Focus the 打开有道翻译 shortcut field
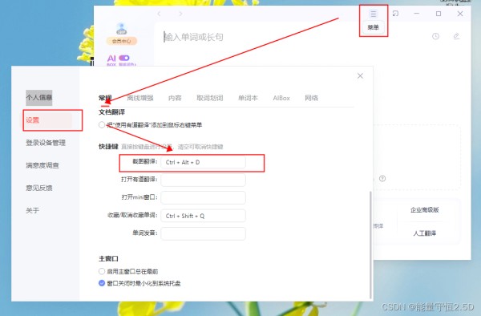 click(x=203, y=180)
